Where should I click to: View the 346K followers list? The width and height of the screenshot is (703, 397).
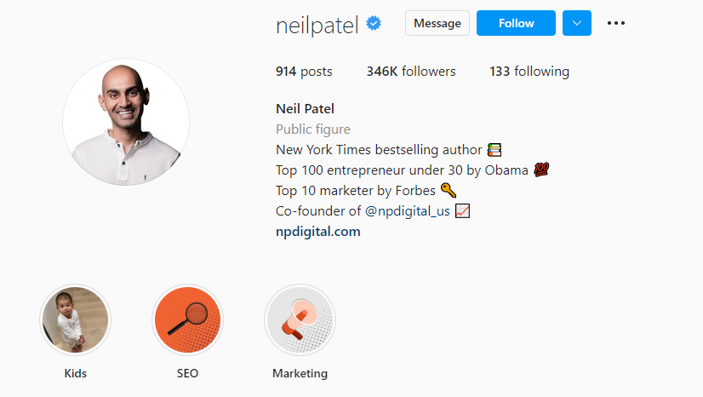click(x=411, y=72)
